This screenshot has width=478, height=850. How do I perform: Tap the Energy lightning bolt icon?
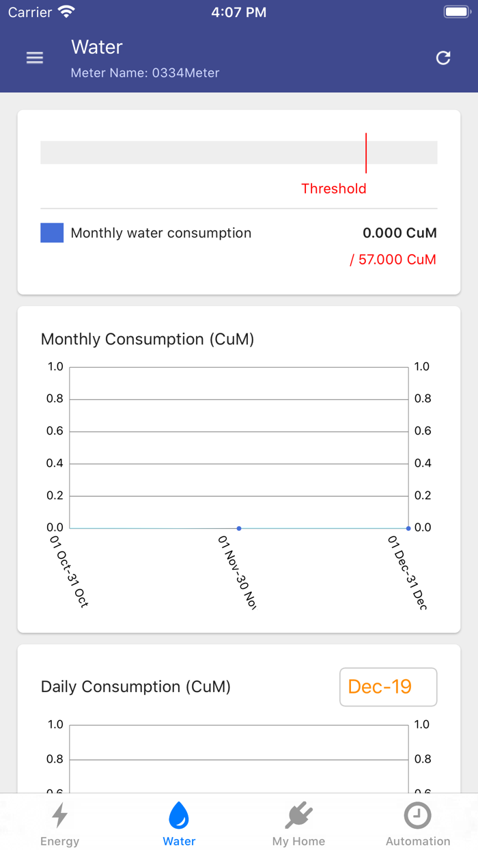pyautogui.click(x=60, y=815)
